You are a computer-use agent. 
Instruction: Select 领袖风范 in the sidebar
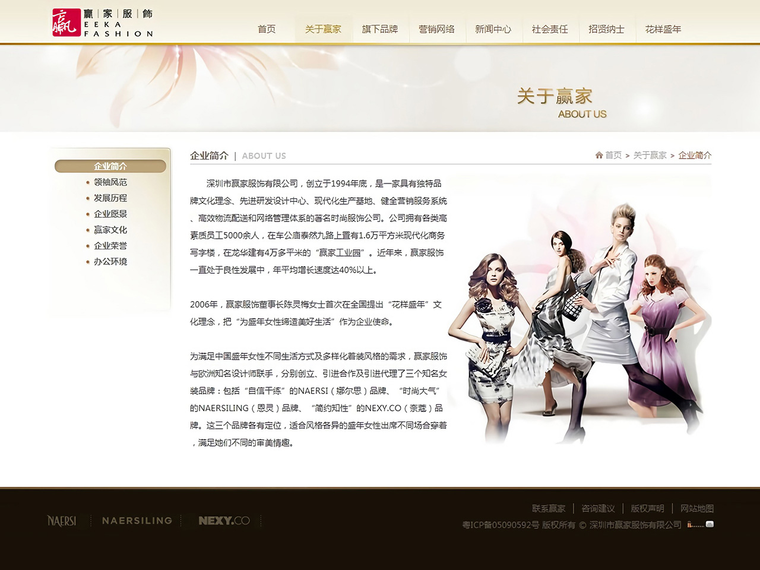coord(110,182)
